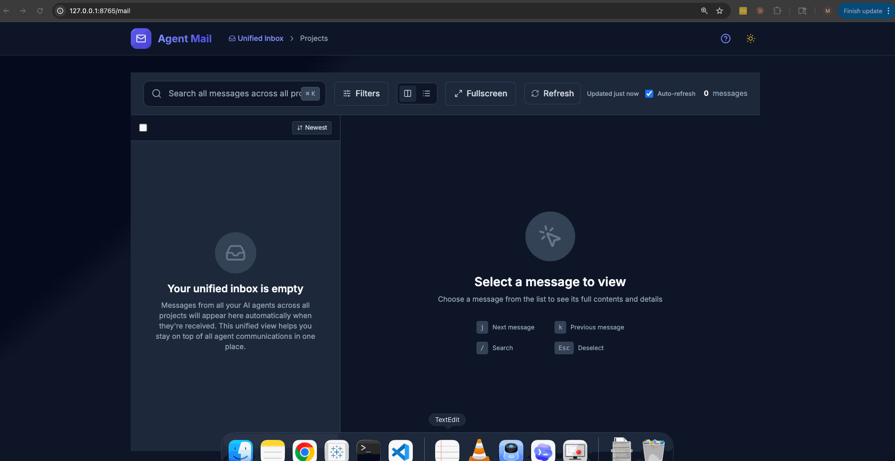Toggle the light theme sun icon
Viewport: 895px width, 461px height.
751,39
